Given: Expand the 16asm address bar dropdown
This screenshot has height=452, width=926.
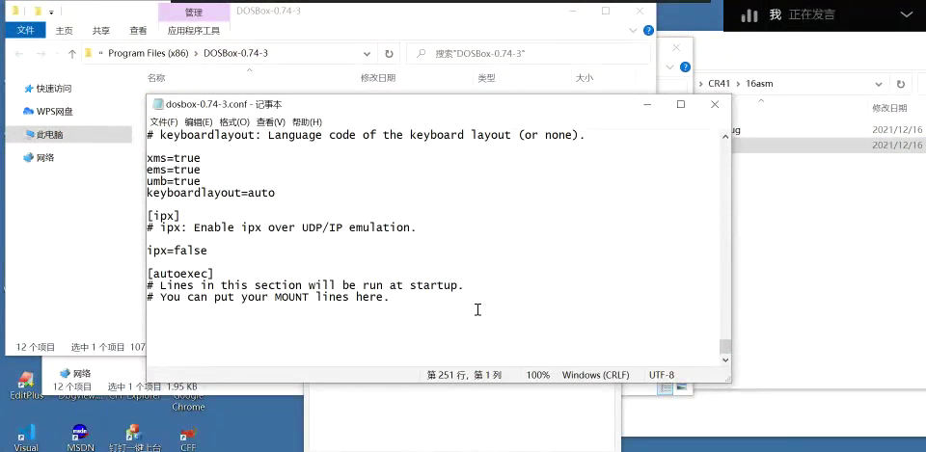Looking at the screenshot, I should tap(879, 85).
